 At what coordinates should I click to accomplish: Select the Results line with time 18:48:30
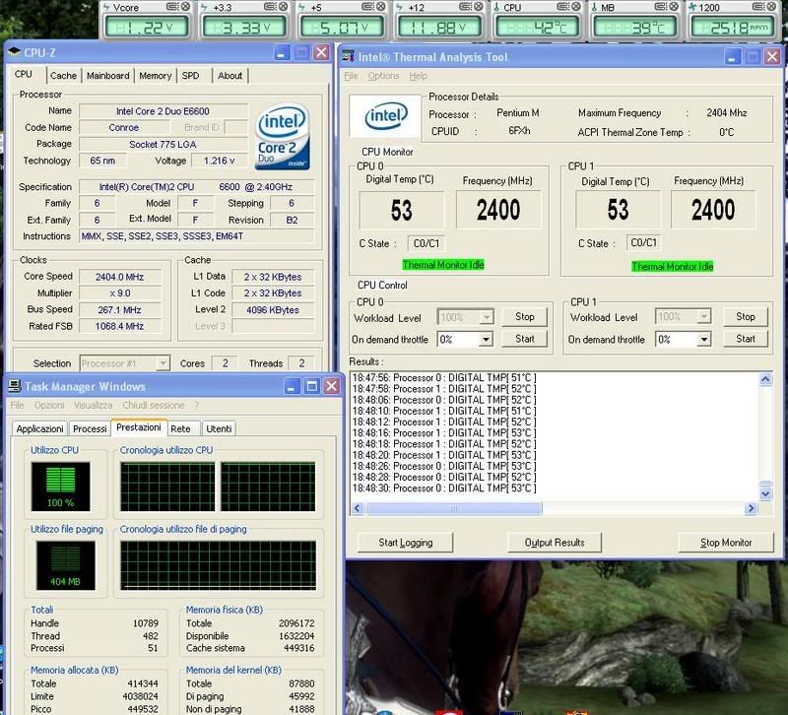pos(444,487)
